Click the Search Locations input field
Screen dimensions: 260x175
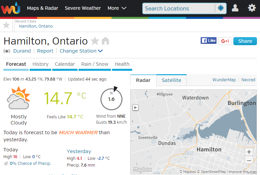coord(179,8)
